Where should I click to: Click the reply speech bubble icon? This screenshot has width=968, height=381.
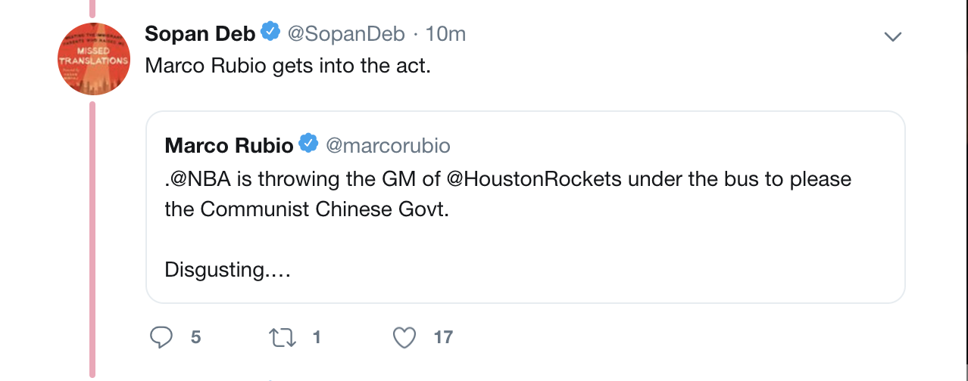tap(161, 337)
